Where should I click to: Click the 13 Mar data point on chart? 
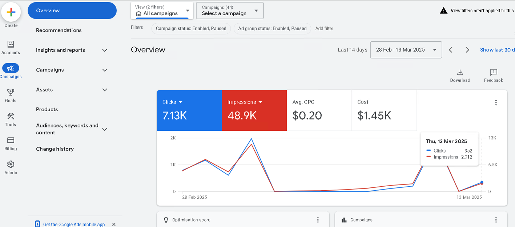click(482, 182)
